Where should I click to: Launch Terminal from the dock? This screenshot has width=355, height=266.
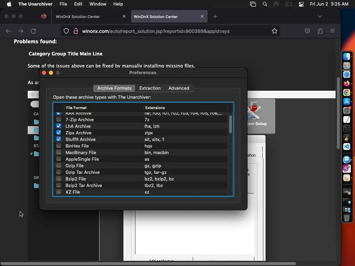pos(346,128)
